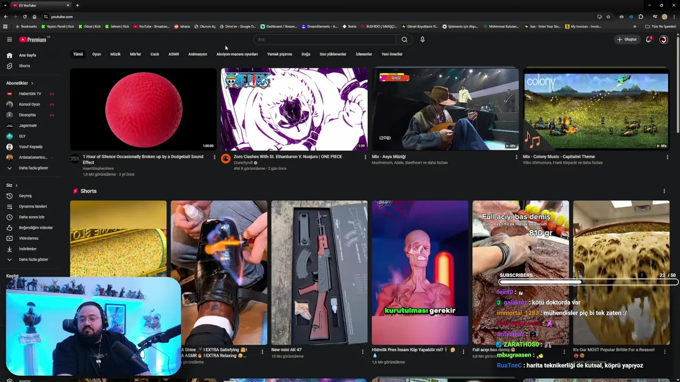This screenshot has width=680, height=382.
Task: Open Beğendiğim videolar in sidebar
Action: point(36,228)
